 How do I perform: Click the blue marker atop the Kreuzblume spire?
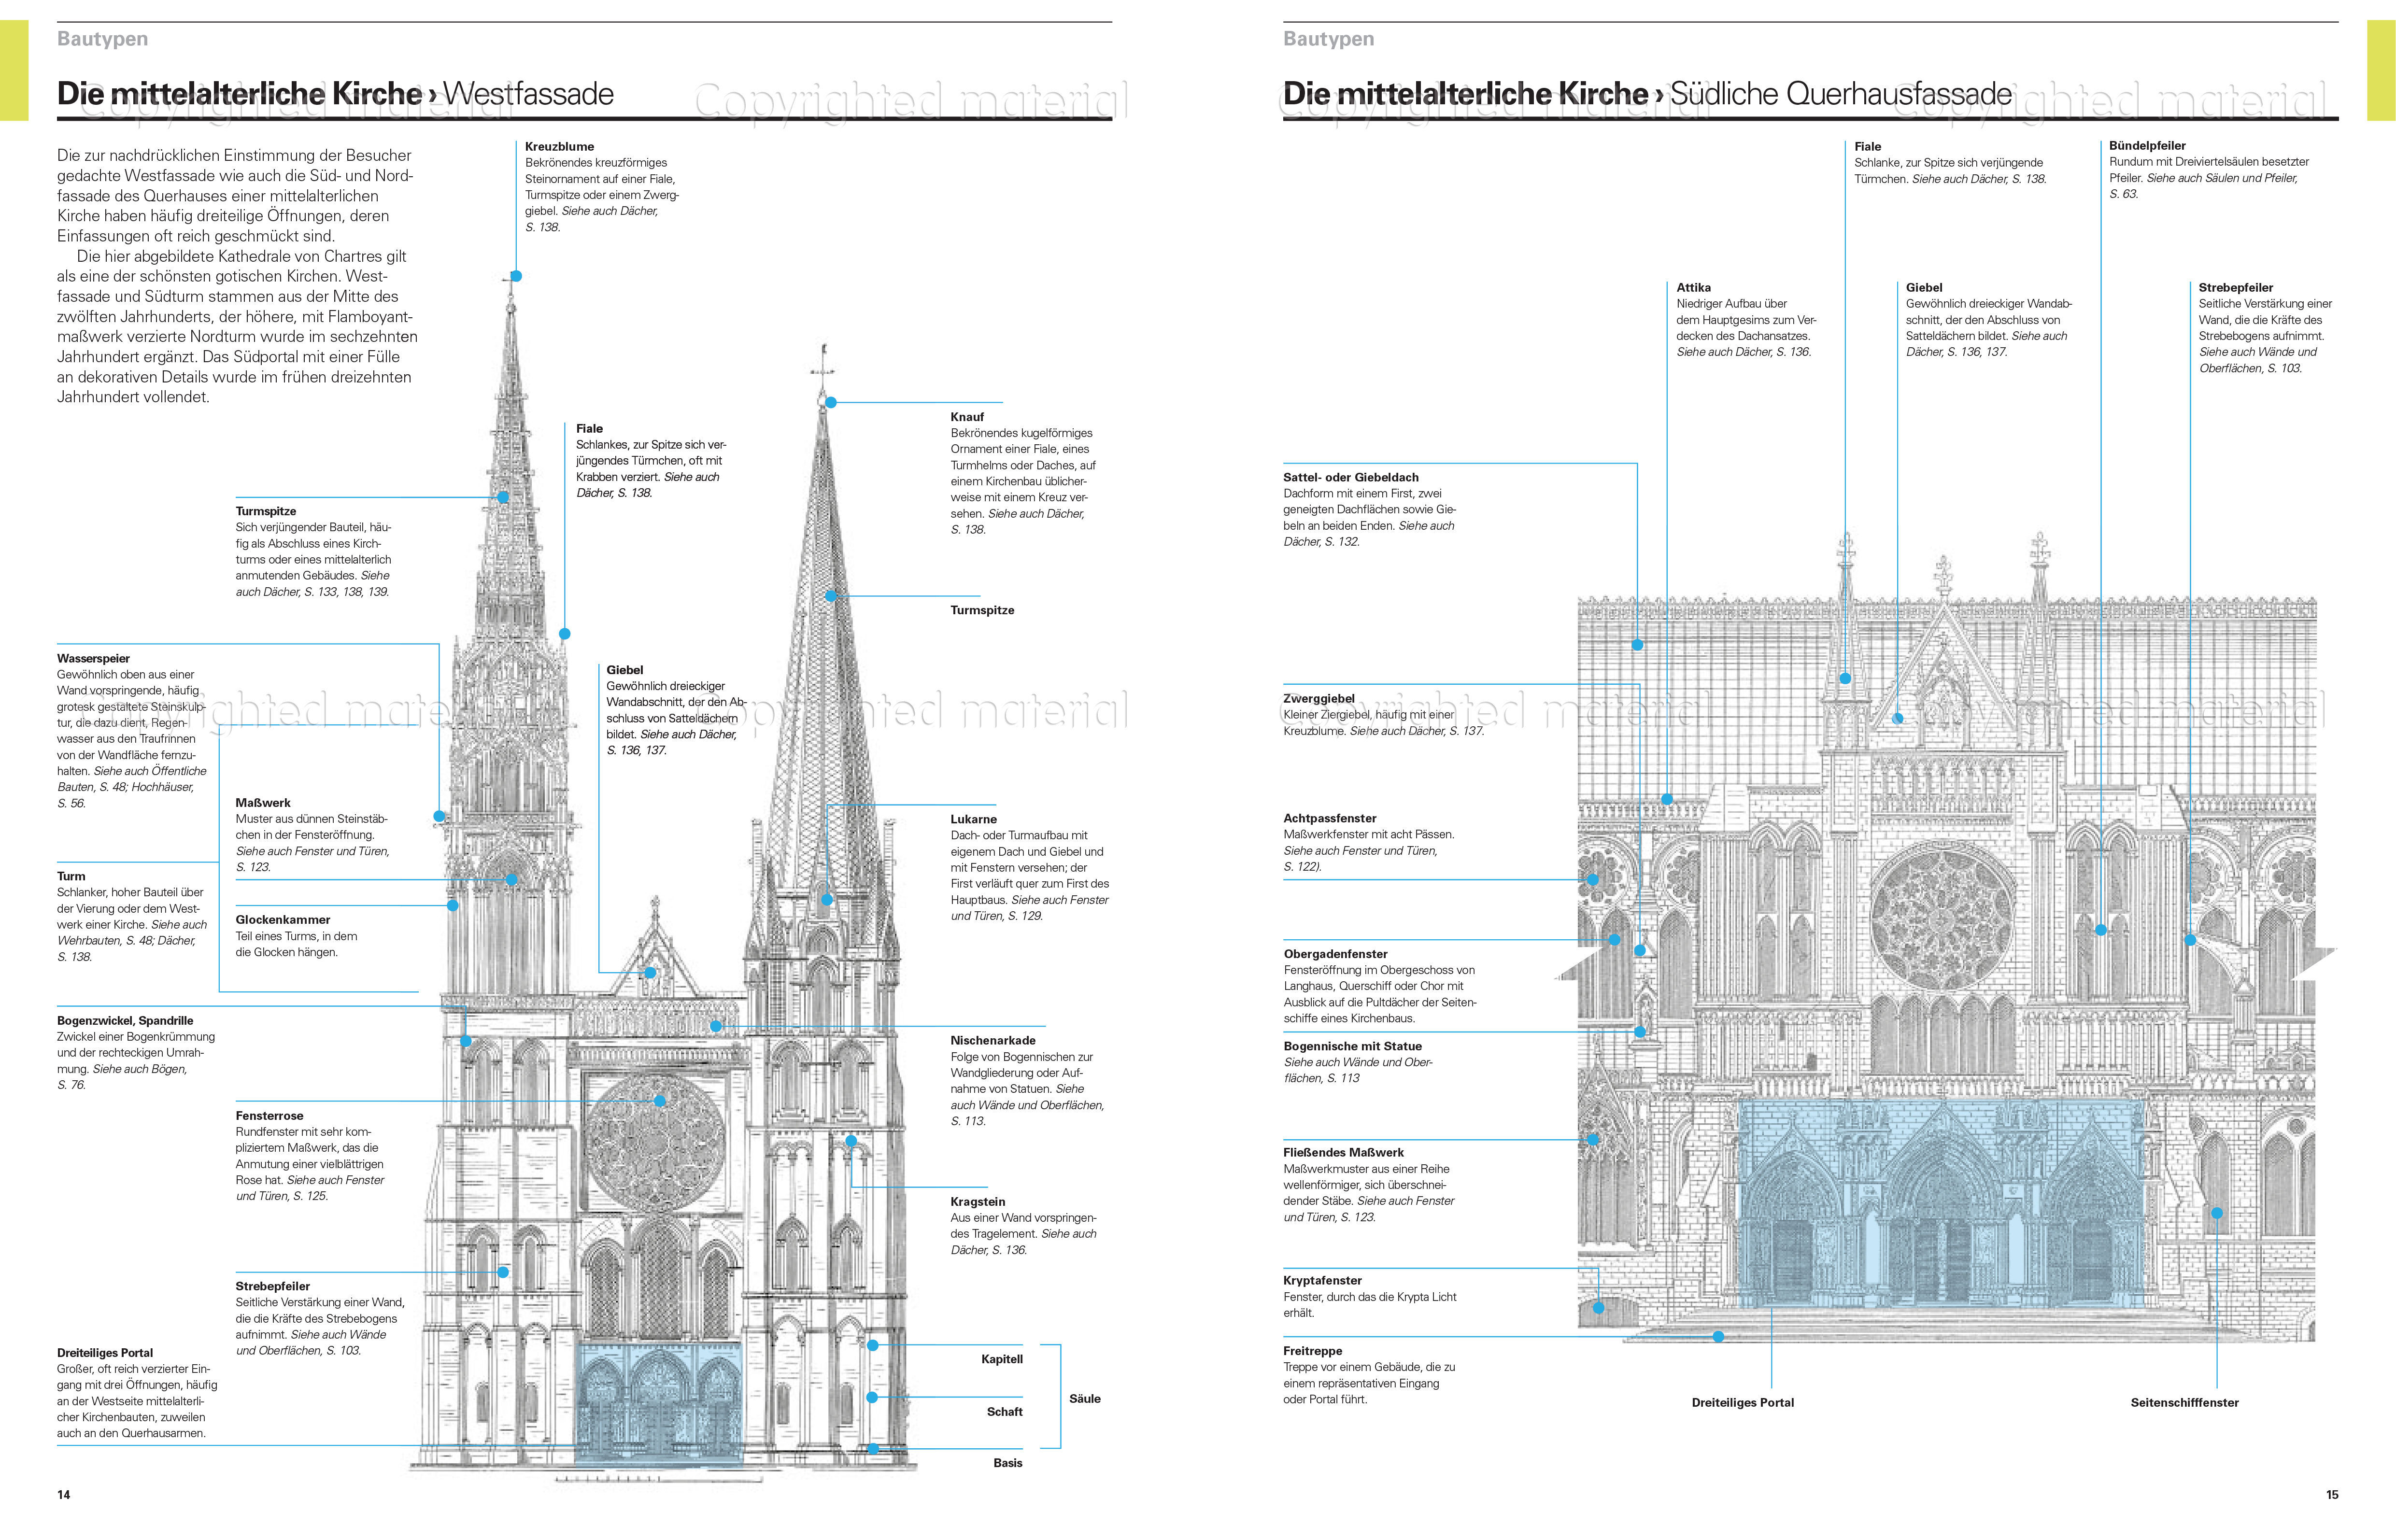click(x=516, y=276)
